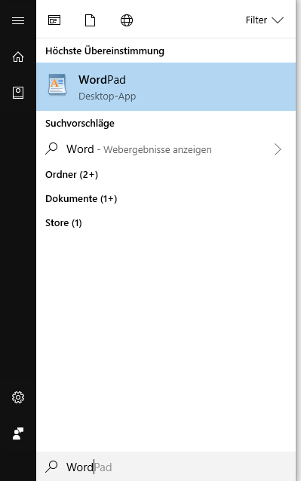Expand the Dokumente (1+) category

click(81, 199)
